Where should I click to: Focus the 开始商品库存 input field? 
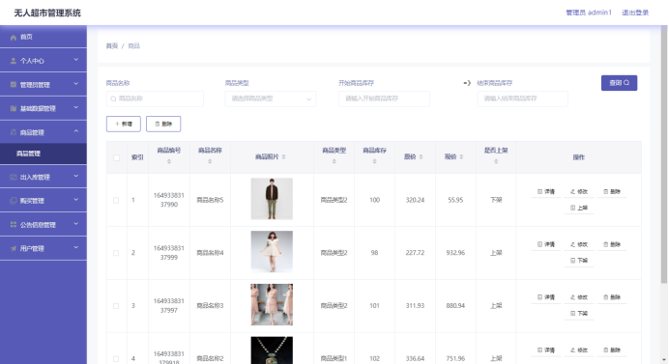pos(384,98)
